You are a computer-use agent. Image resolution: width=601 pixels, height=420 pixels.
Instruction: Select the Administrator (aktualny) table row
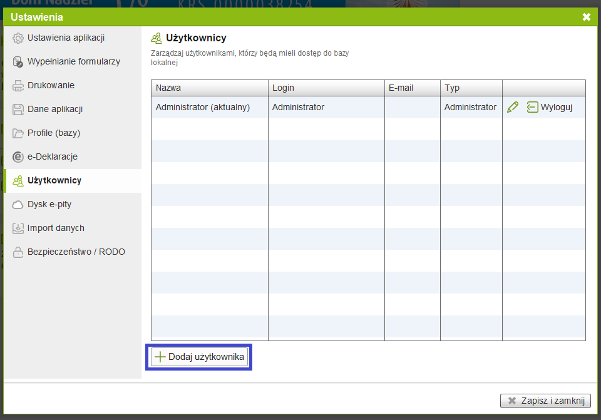(x=203, y=107)
